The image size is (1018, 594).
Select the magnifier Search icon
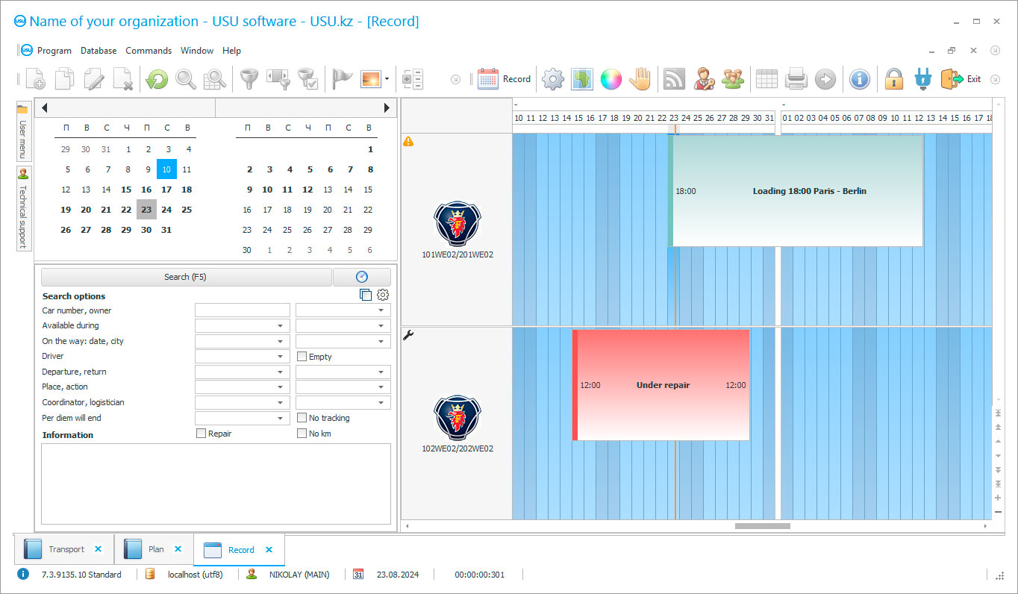pyautogui.click(x=186, y=78)
